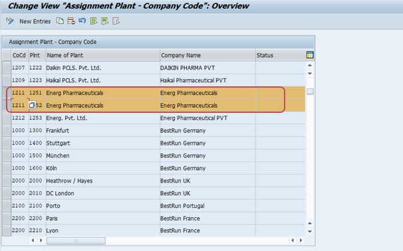
Task: Click the plant name Energ Pharmaceuticals in row 1251
Action: point(74,93)
